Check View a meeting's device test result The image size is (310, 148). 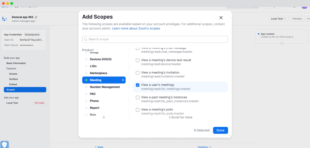[x=137, y=60]
